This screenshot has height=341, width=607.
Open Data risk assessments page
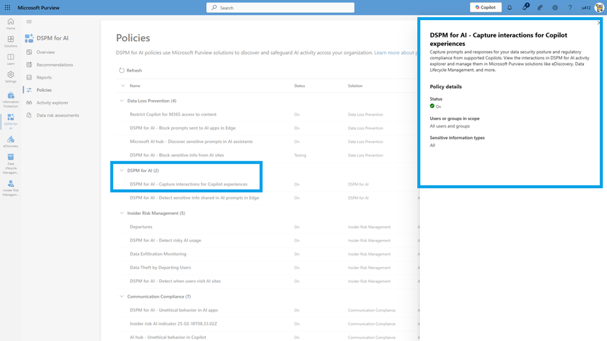click(57, 115)
